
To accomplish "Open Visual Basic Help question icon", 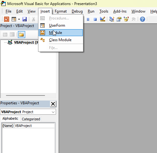I will pos(143,19).
